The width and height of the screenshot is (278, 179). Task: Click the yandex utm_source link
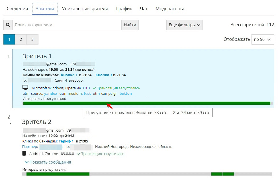click(51, 93)
